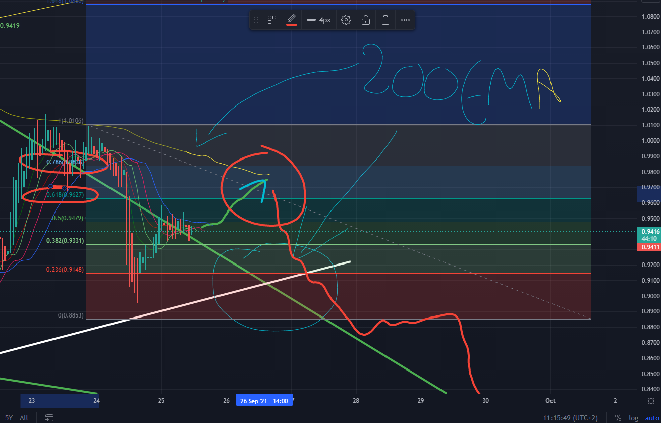This screenshot has width=661, height=423.
Task: Click the current price label 0.9416
Action: (x=649, y=232)
